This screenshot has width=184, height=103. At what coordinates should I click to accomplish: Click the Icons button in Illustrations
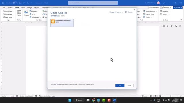coord(32,14)
